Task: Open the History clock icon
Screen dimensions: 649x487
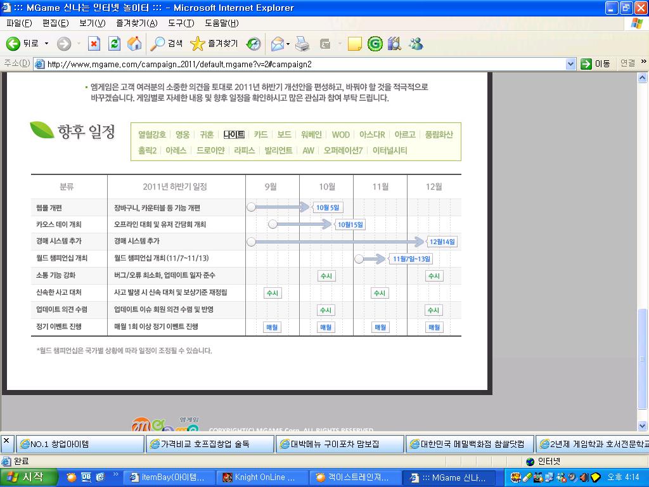Action: click(x=254, y=44)
